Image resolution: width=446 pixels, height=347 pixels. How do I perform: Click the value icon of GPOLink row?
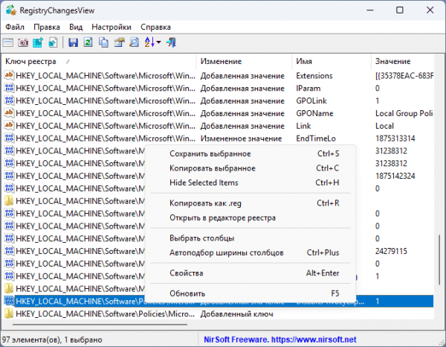point(9,101)
